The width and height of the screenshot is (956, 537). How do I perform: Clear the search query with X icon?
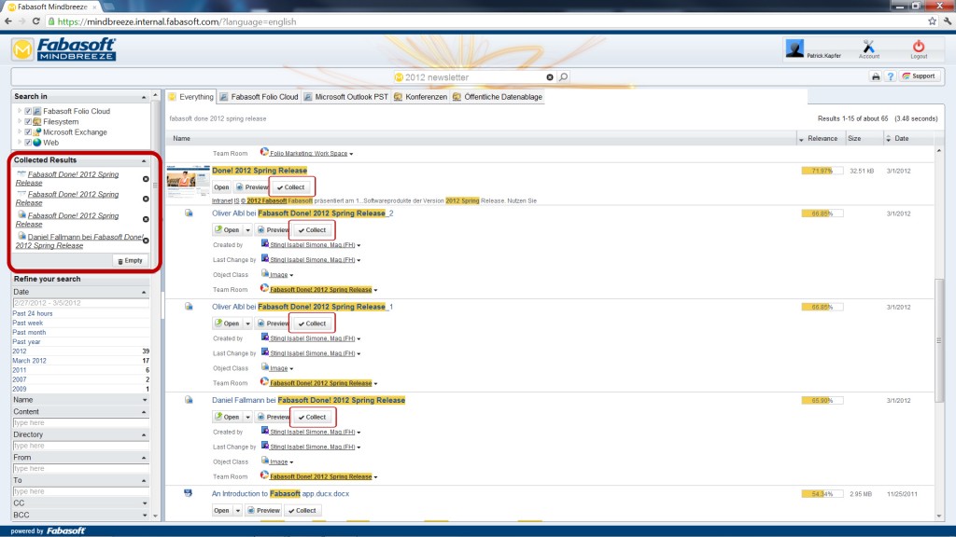pyautogui.click(x=550, y=77)
